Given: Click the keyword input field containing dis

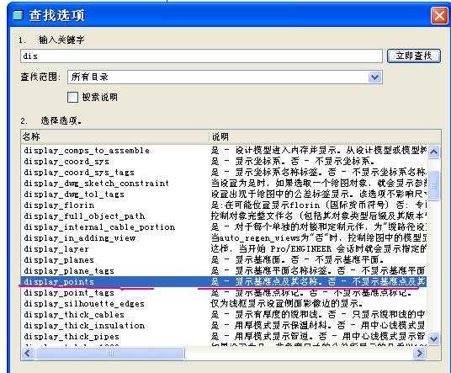Looking at the screenshot, I should click(x=201, y=56).
